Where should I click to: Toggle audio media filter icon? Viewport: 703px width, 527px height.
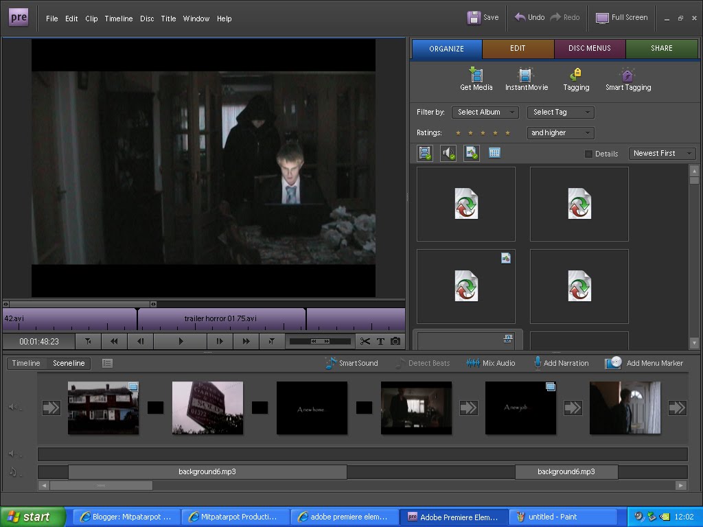click(x=448, y=153)
